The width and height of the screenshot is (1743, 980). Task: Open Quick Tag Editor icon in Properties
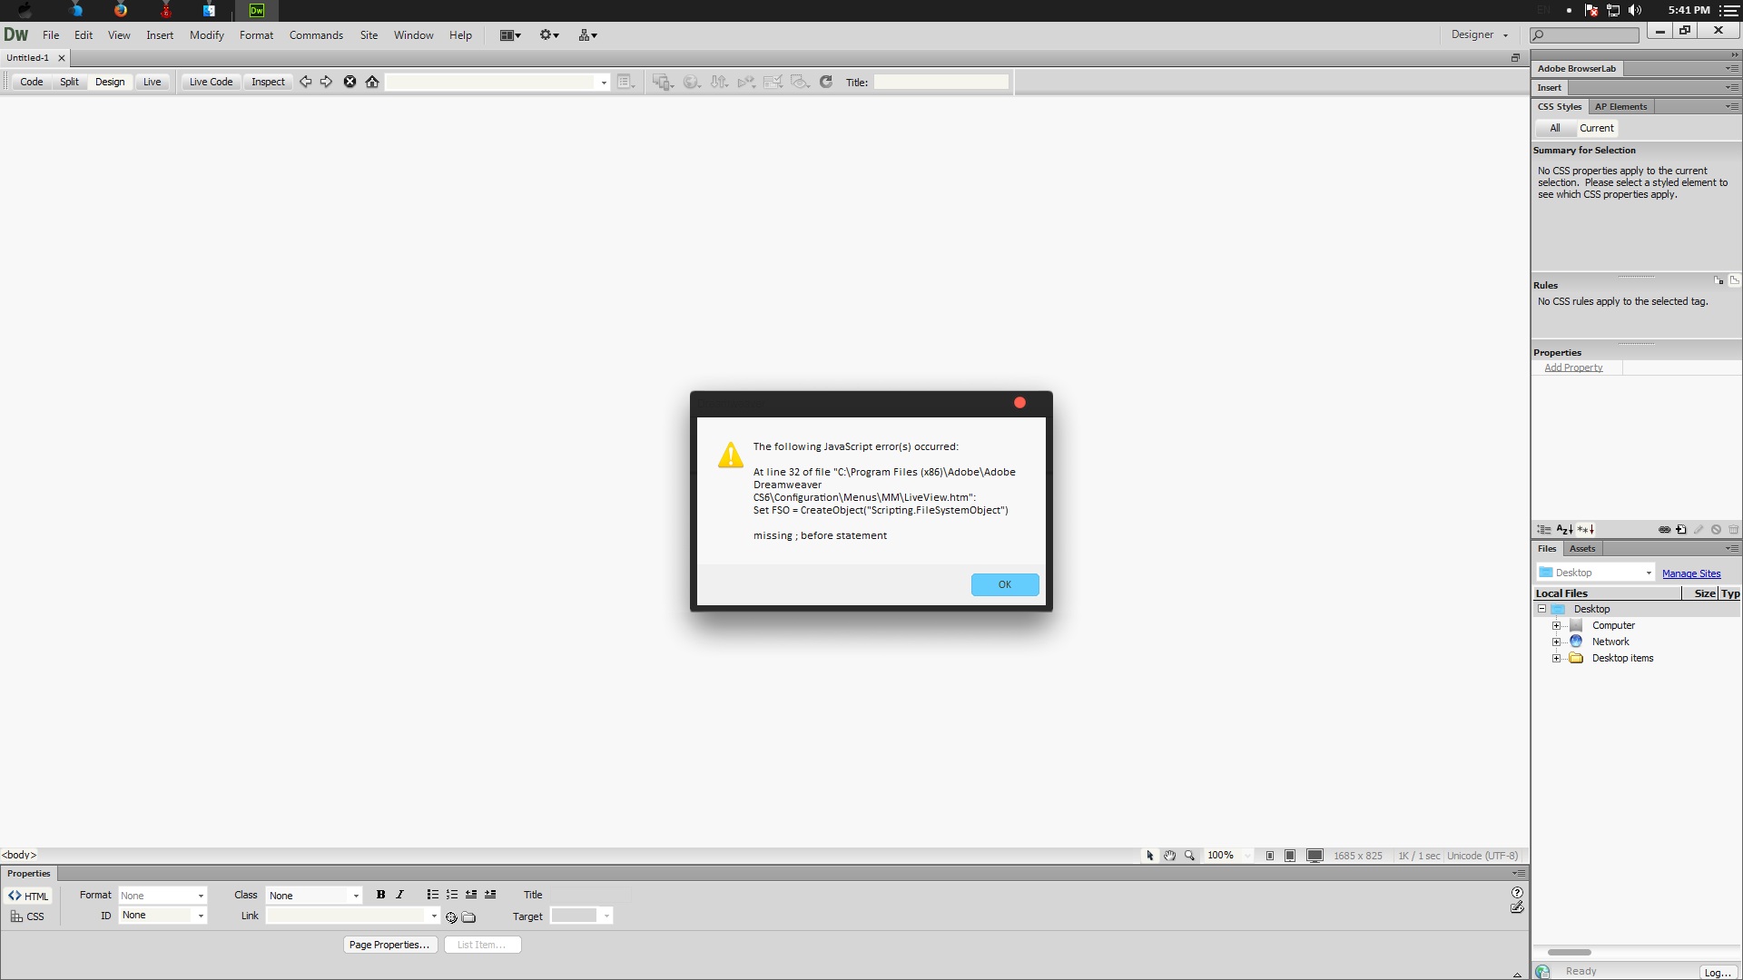coord(1517,908)
